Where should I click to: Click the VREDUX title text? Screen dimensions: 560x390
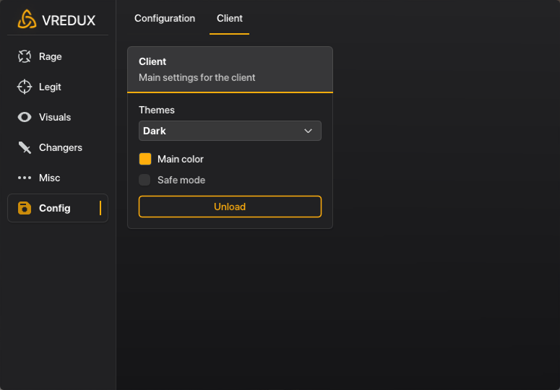pyautogui.click(x=69, y=20)
